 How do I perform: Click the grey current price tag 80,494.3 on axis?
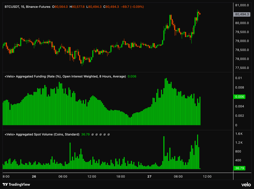[242, 15]
